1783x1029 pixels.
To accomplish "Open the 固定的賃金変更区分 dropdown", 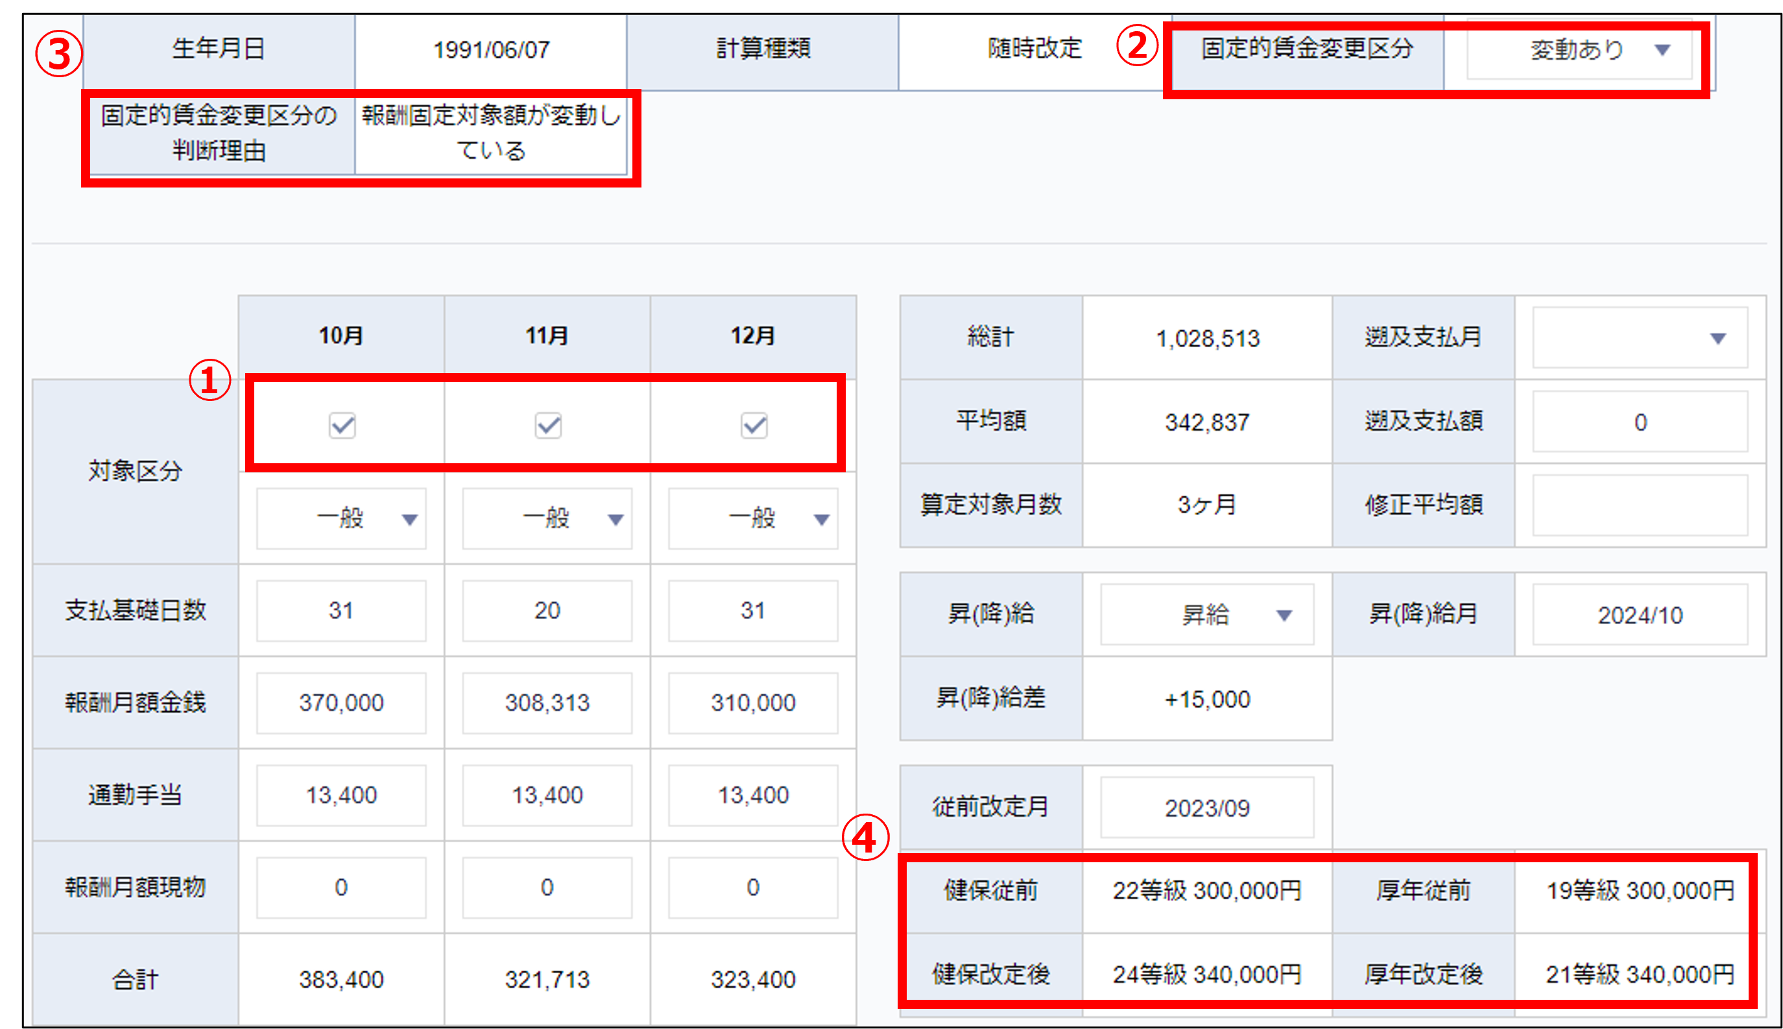I will tap(1579, 49).
